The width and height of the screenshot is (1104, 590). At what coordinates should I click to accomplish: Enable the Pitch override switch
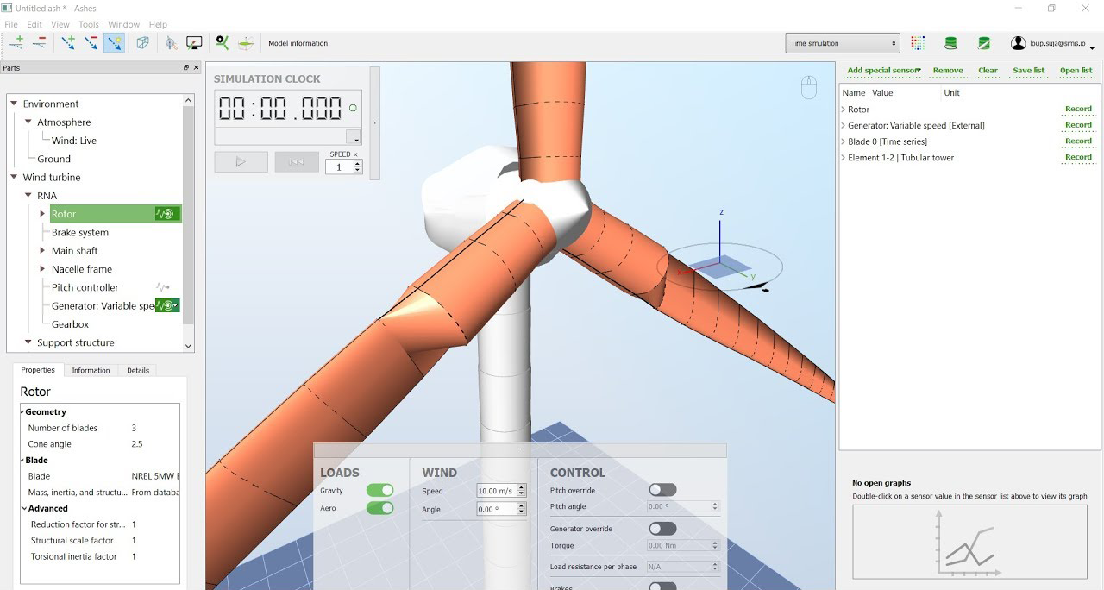point(662,490)
